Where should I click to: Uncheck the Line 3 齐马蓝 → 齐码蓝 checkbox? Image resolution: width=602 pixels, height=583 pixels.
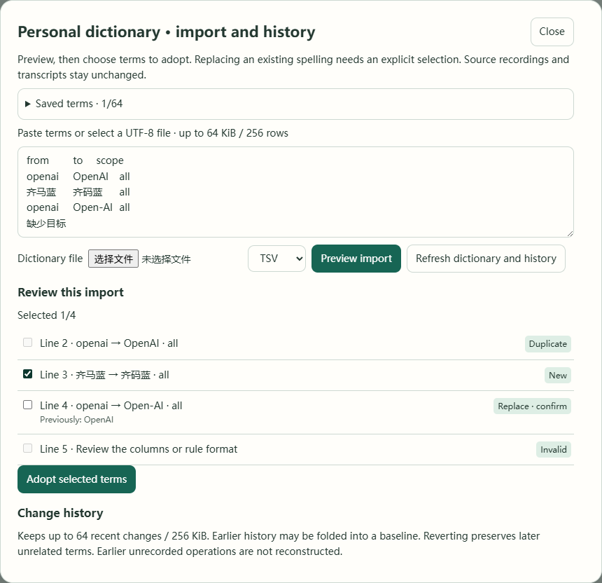coord(27,374)
